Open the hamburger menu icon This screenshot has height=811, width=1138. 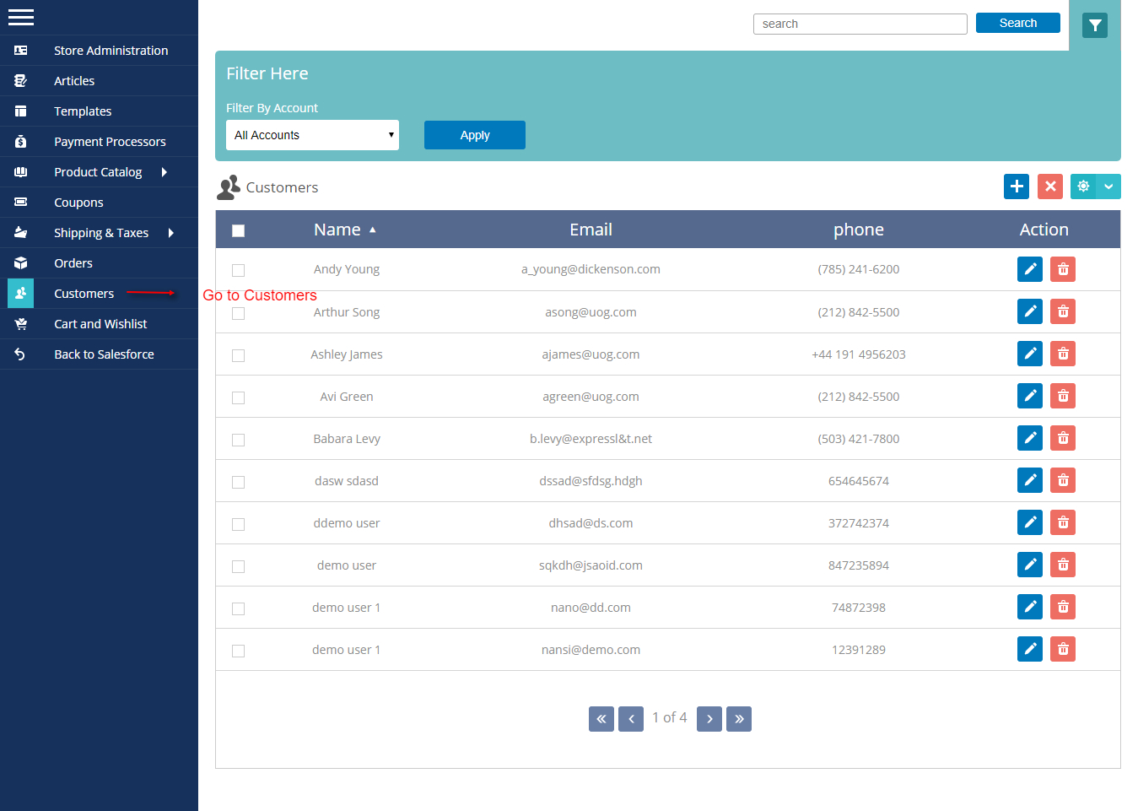click(20, 17)
